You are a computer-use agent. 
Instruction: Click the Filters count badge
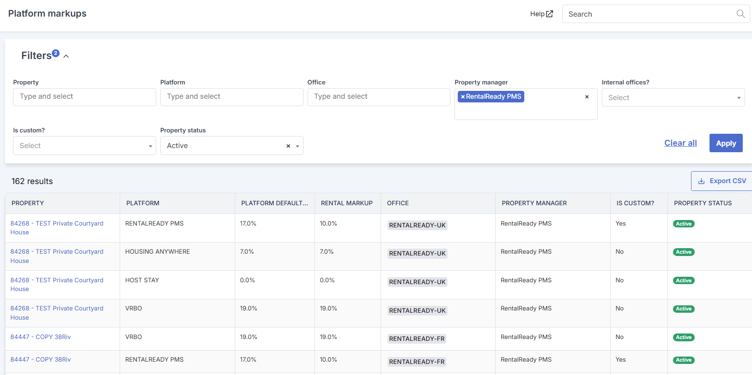pos(55,53)
